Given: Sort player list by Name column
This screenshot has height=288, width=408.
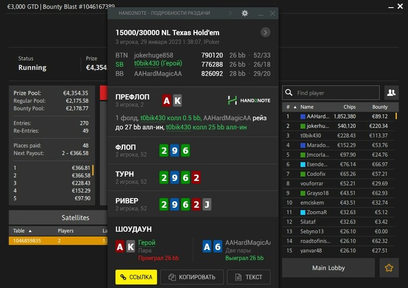Looking at the screenshot, I should 307,107.
